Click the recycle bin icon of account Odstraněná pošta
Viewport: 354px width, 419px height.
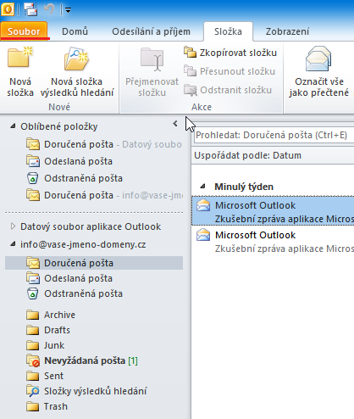point(33,293)
